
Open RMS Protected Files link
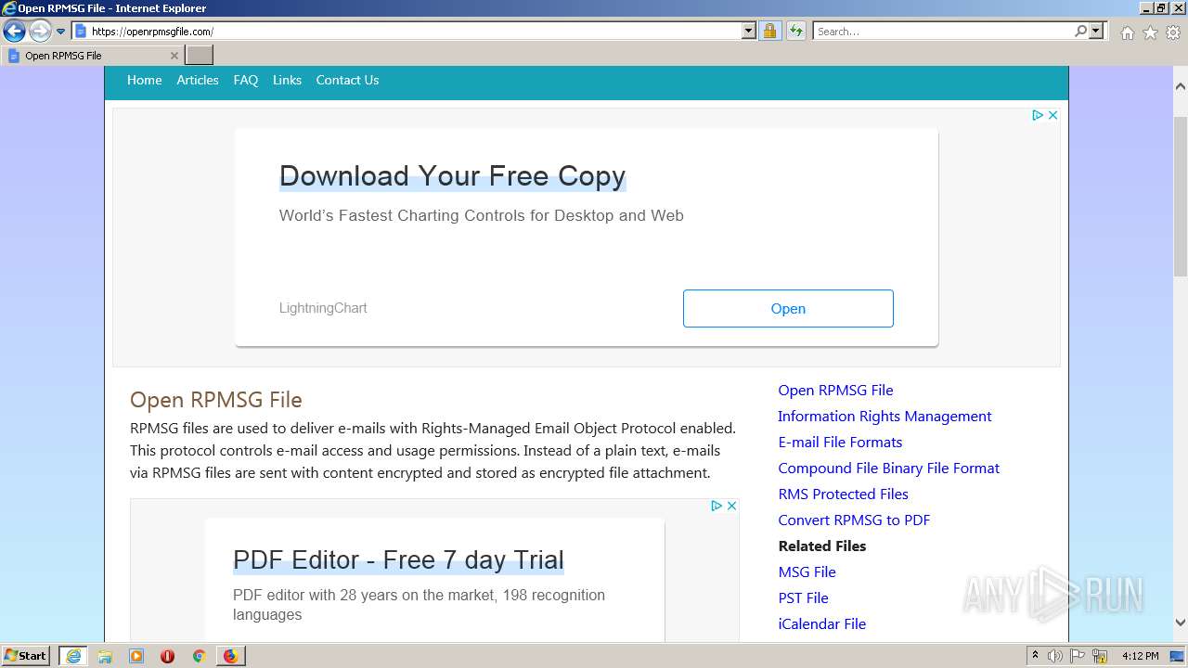[x=843, y=495]
